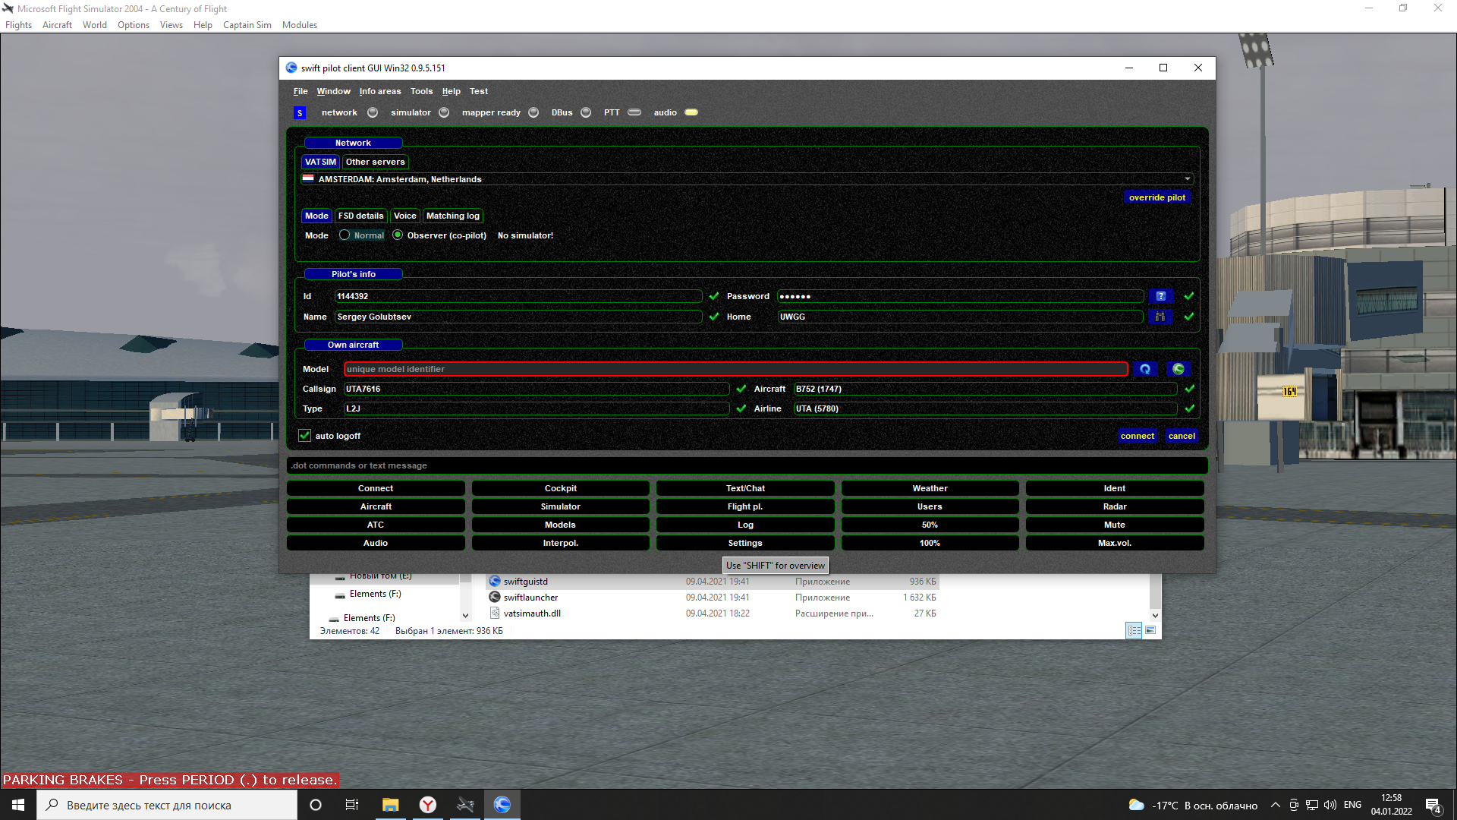Click the volume icon in system tray
Screen dimensions: 1457x820
[x=1330, y=806]
